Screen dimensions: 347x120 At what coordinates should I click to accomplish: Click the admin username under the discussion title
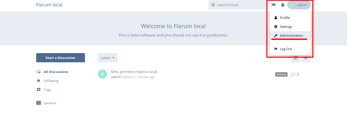coord(116,77)
